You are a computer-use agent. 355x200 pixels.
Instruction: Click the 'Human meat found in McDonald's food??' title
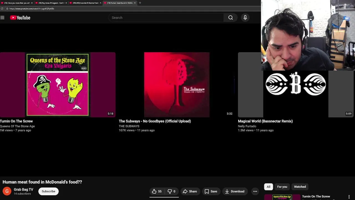[x=42, y=182]
